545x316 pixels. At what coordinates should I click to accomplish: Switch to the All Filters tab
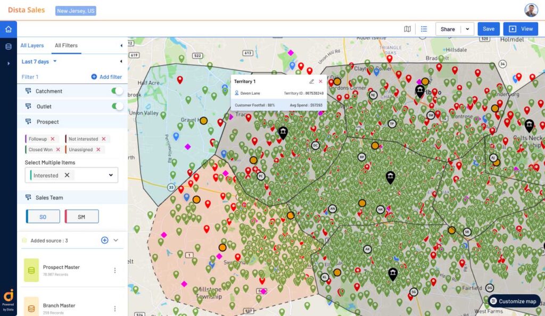click(66, 46)
